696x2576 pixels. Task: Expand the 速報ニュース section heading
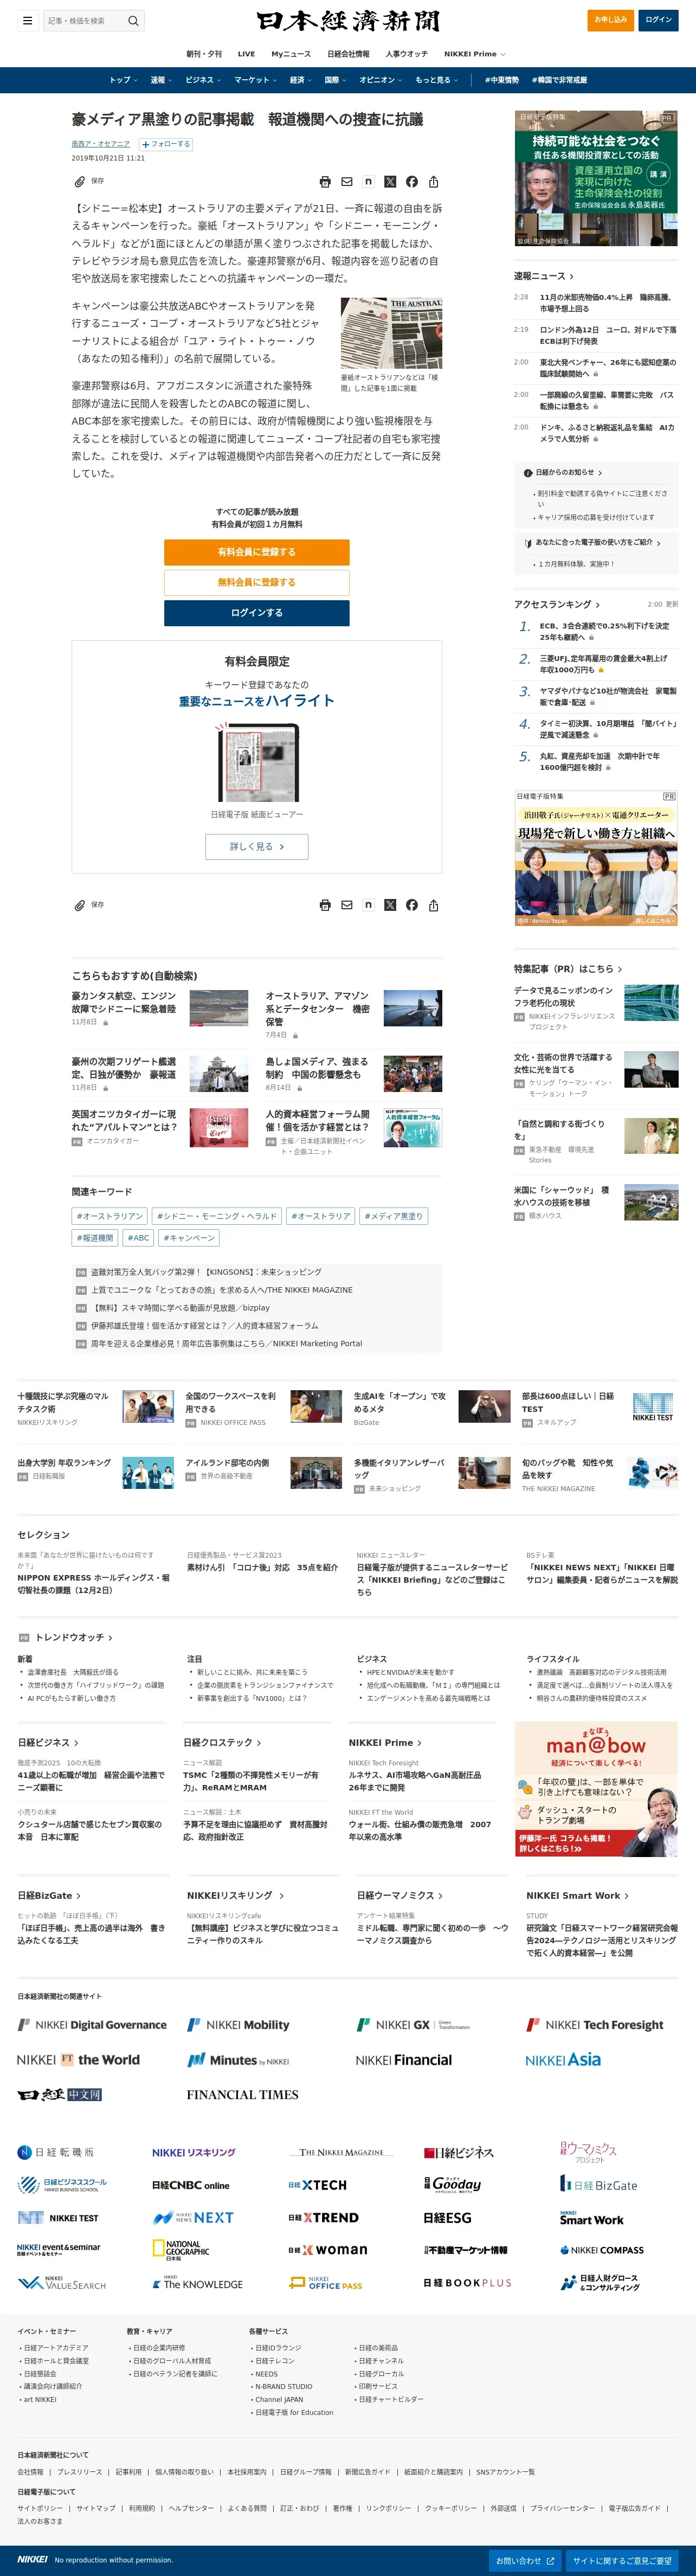point(544,276)
